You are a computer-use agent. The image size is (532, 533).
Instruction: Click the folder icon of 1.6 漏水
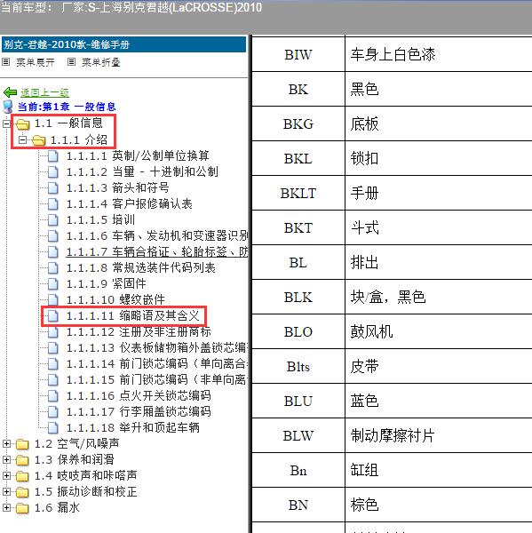22,508
